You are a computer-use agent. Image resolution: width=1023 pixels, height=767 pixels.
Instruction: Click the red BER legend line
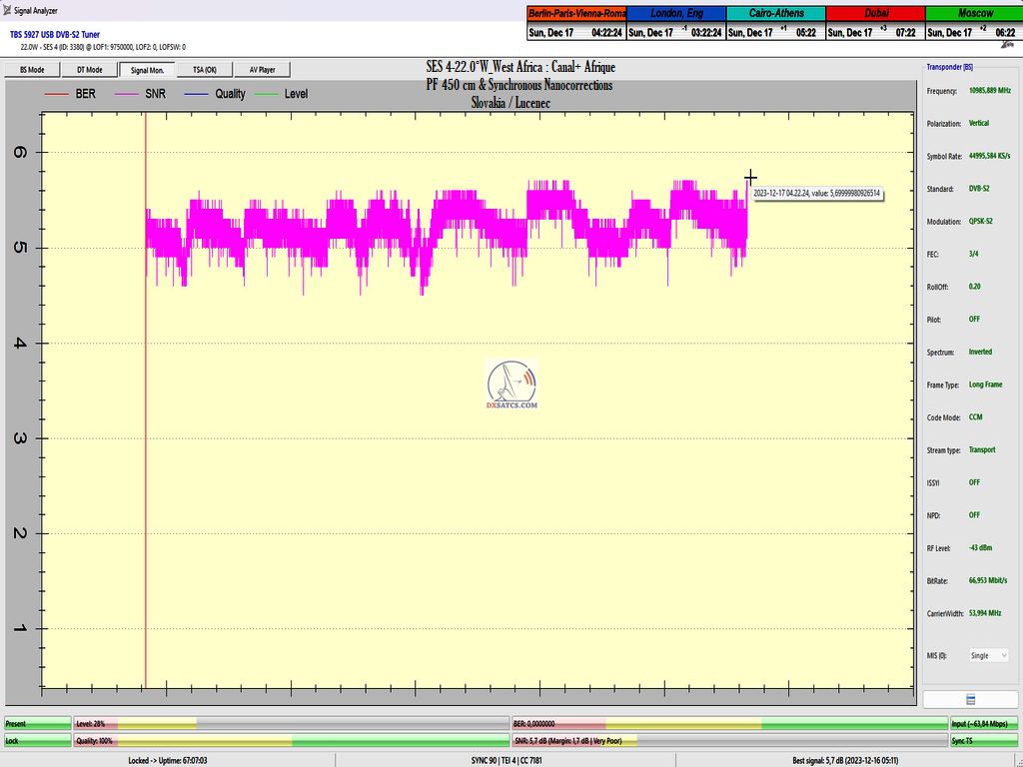(56, 94)
